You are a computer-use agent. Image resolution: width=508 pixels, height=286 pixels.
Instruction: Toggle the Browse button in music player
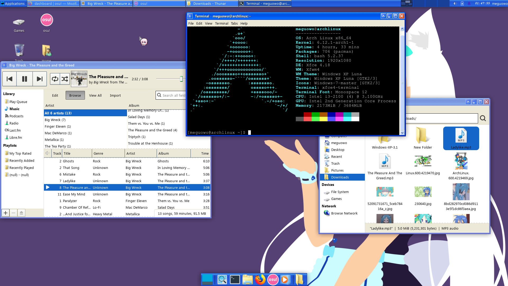click(x=75, y=95)
